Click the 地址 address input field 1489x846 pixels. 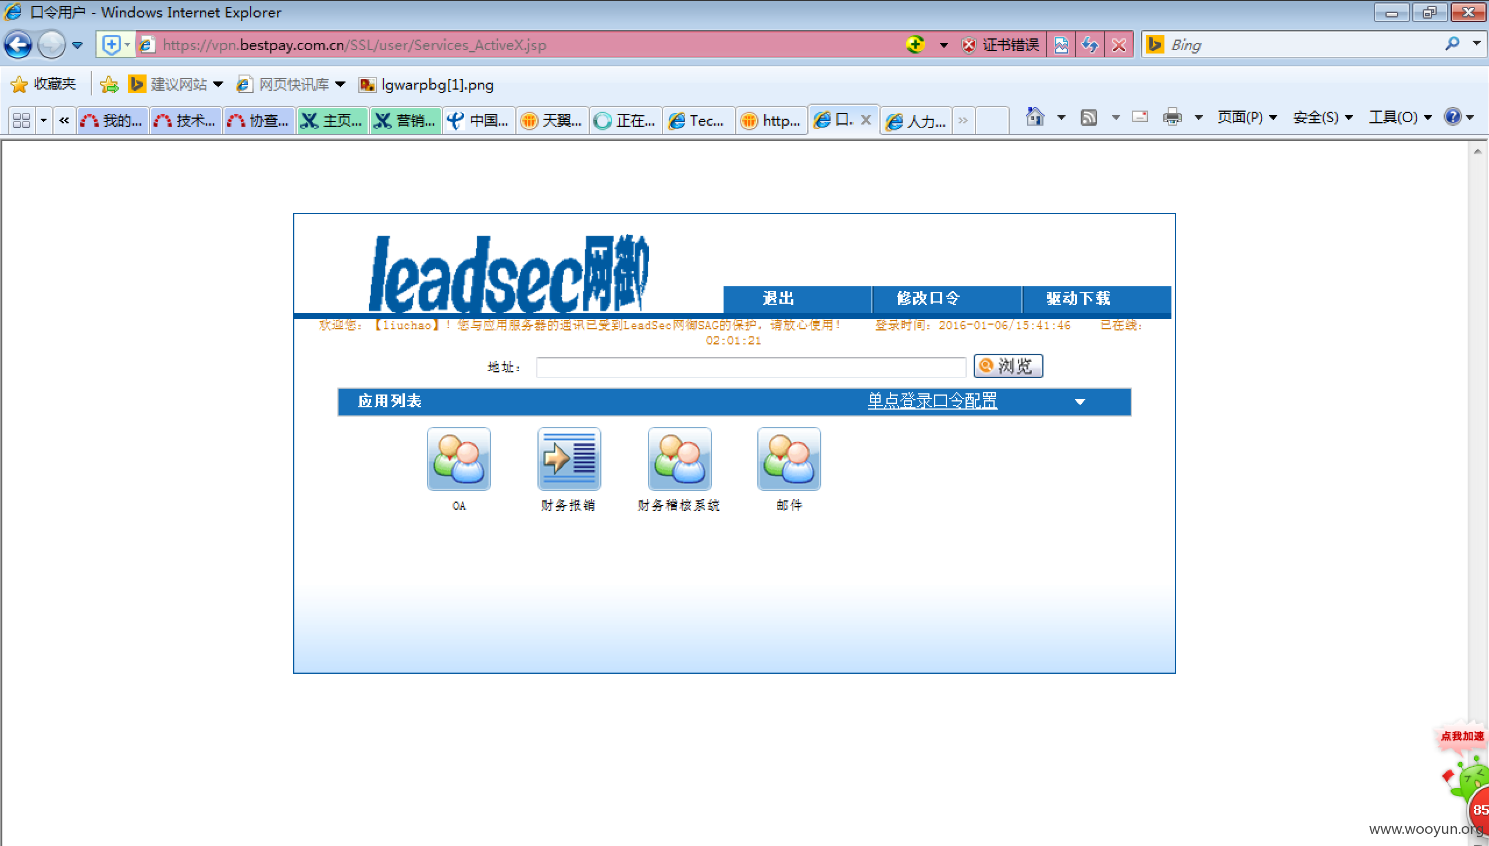click(751, 367)
